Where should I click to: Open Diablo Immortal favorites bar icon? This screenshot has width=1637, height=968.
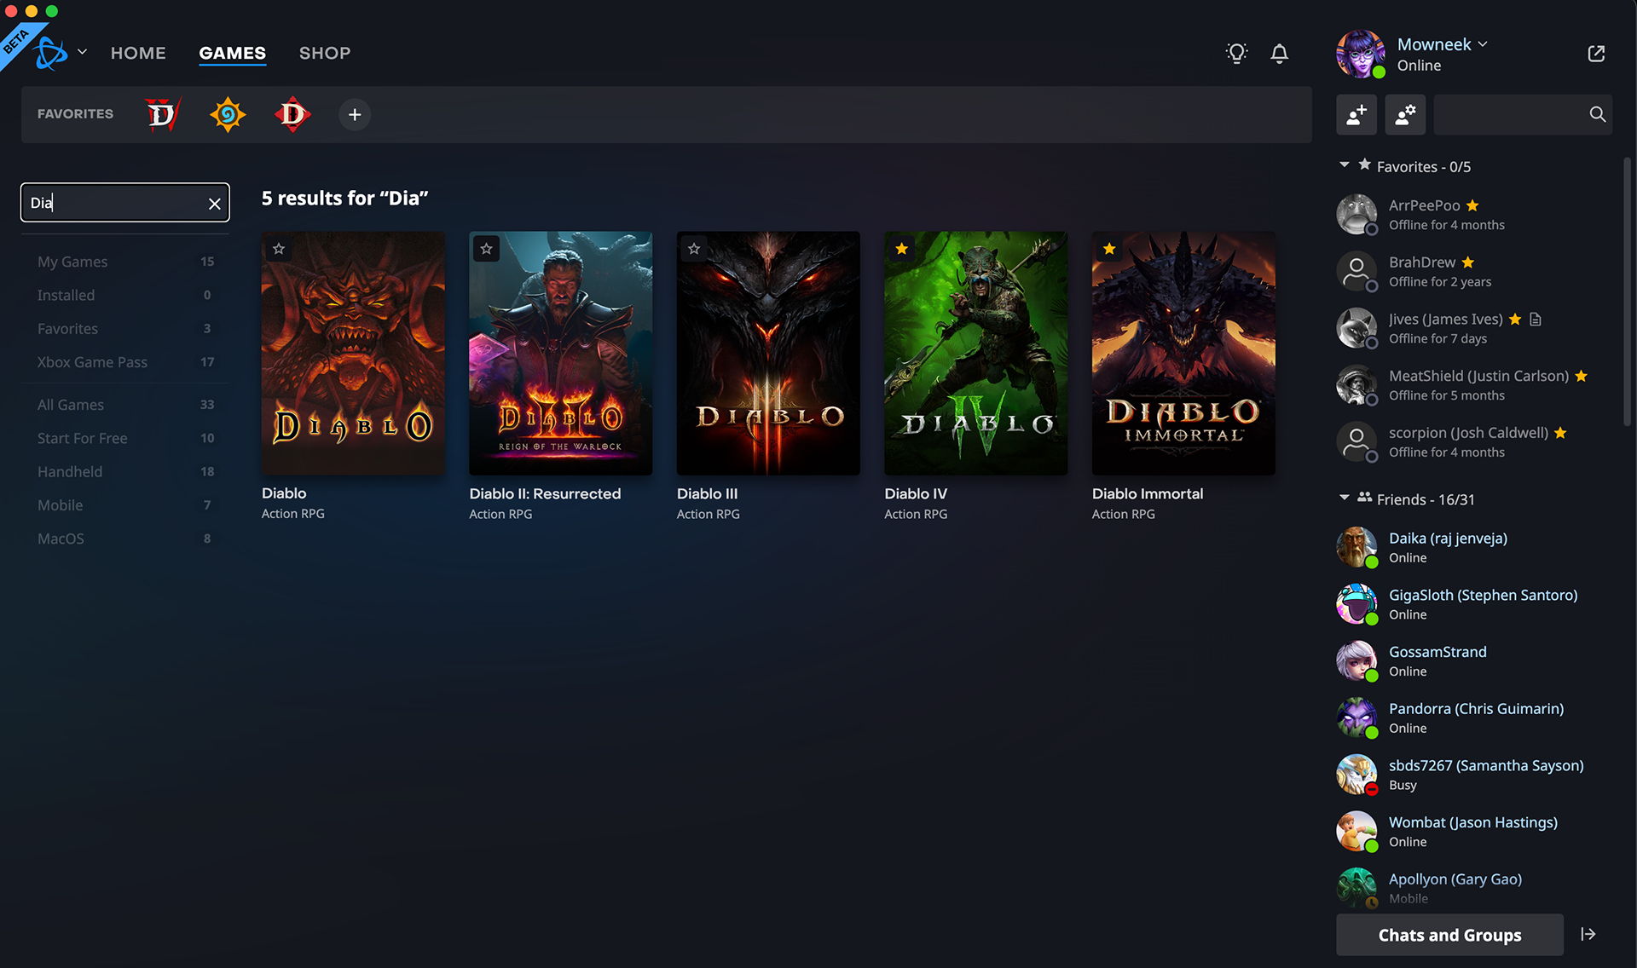[292, 114]
